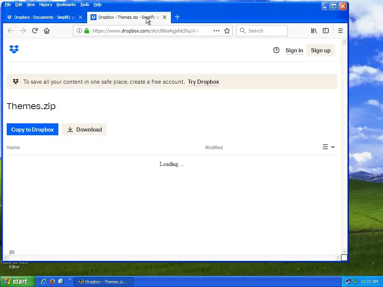Follow the Try Dropbox link
Viewport: 383px width, 287px height.
203,82
